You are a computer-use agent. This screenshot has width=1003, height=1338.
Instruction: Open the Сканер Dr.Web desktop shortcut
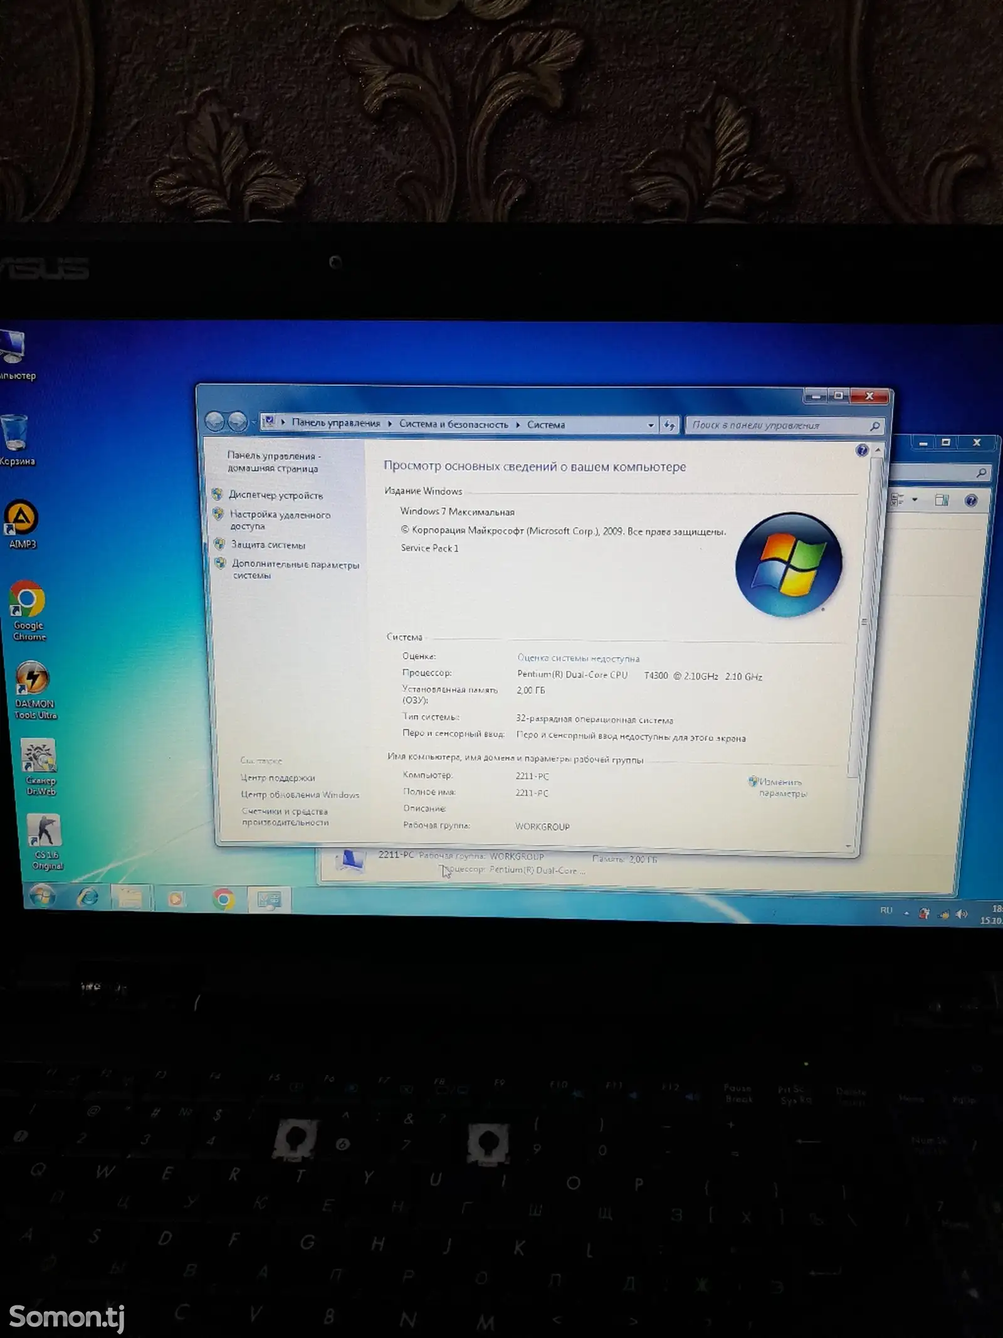pos(39,767)
